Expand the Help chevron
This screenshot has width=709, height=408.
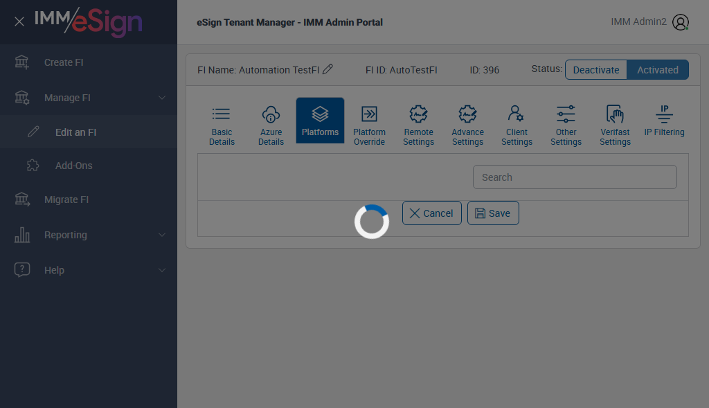162,270
